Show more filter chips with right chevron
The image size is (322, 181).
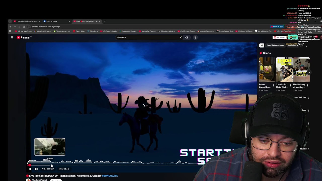pyautogui.click(x=307, y=46)
